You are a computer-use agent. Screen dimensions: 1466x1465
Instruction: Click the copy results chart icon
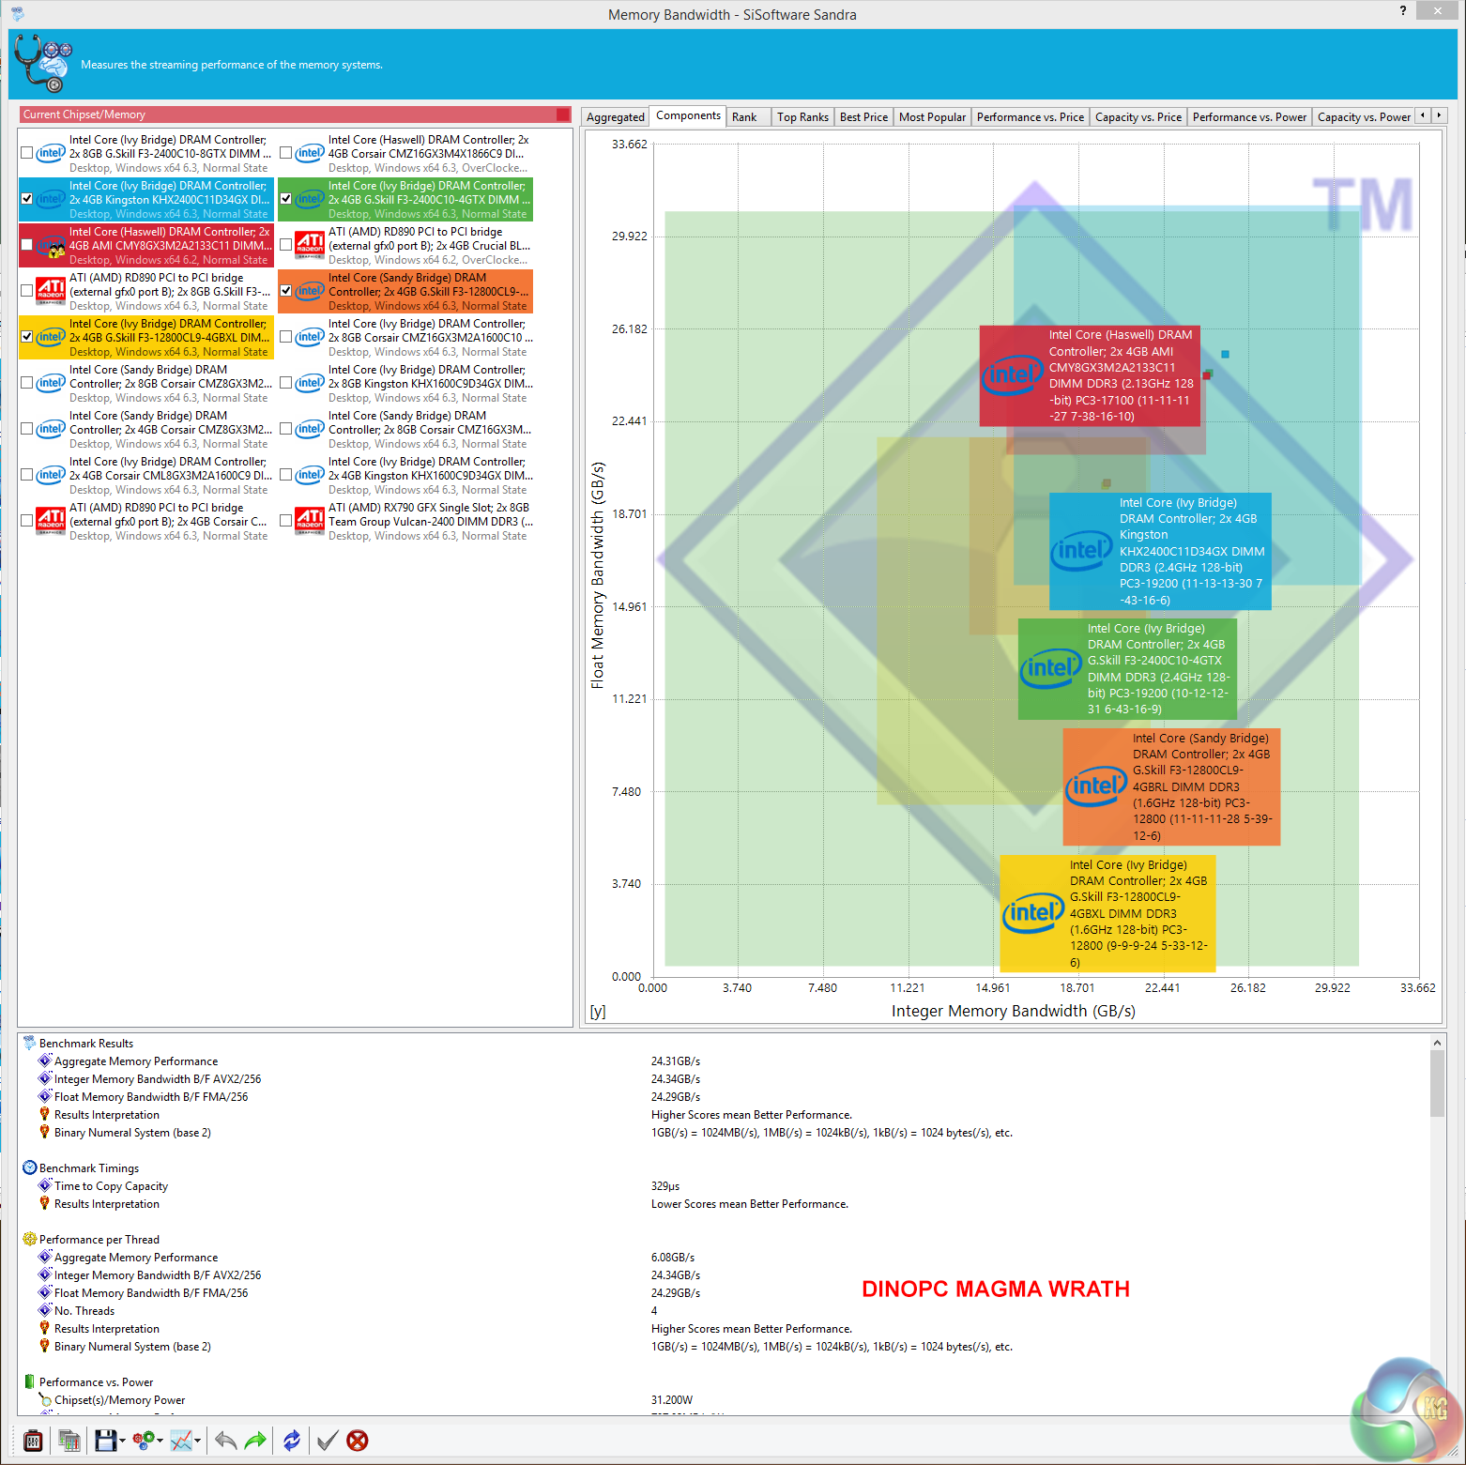(69, 1441)
